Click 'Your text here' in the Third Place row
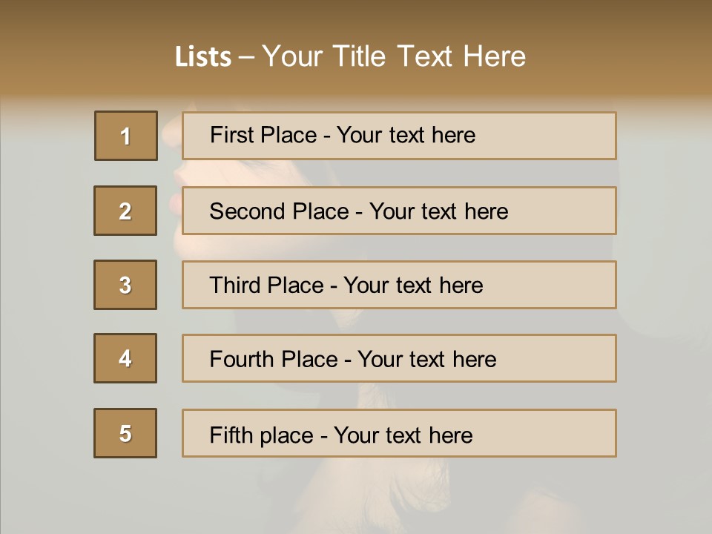The width and height of the screenshot is (712, 534). [x=413, y=286]
